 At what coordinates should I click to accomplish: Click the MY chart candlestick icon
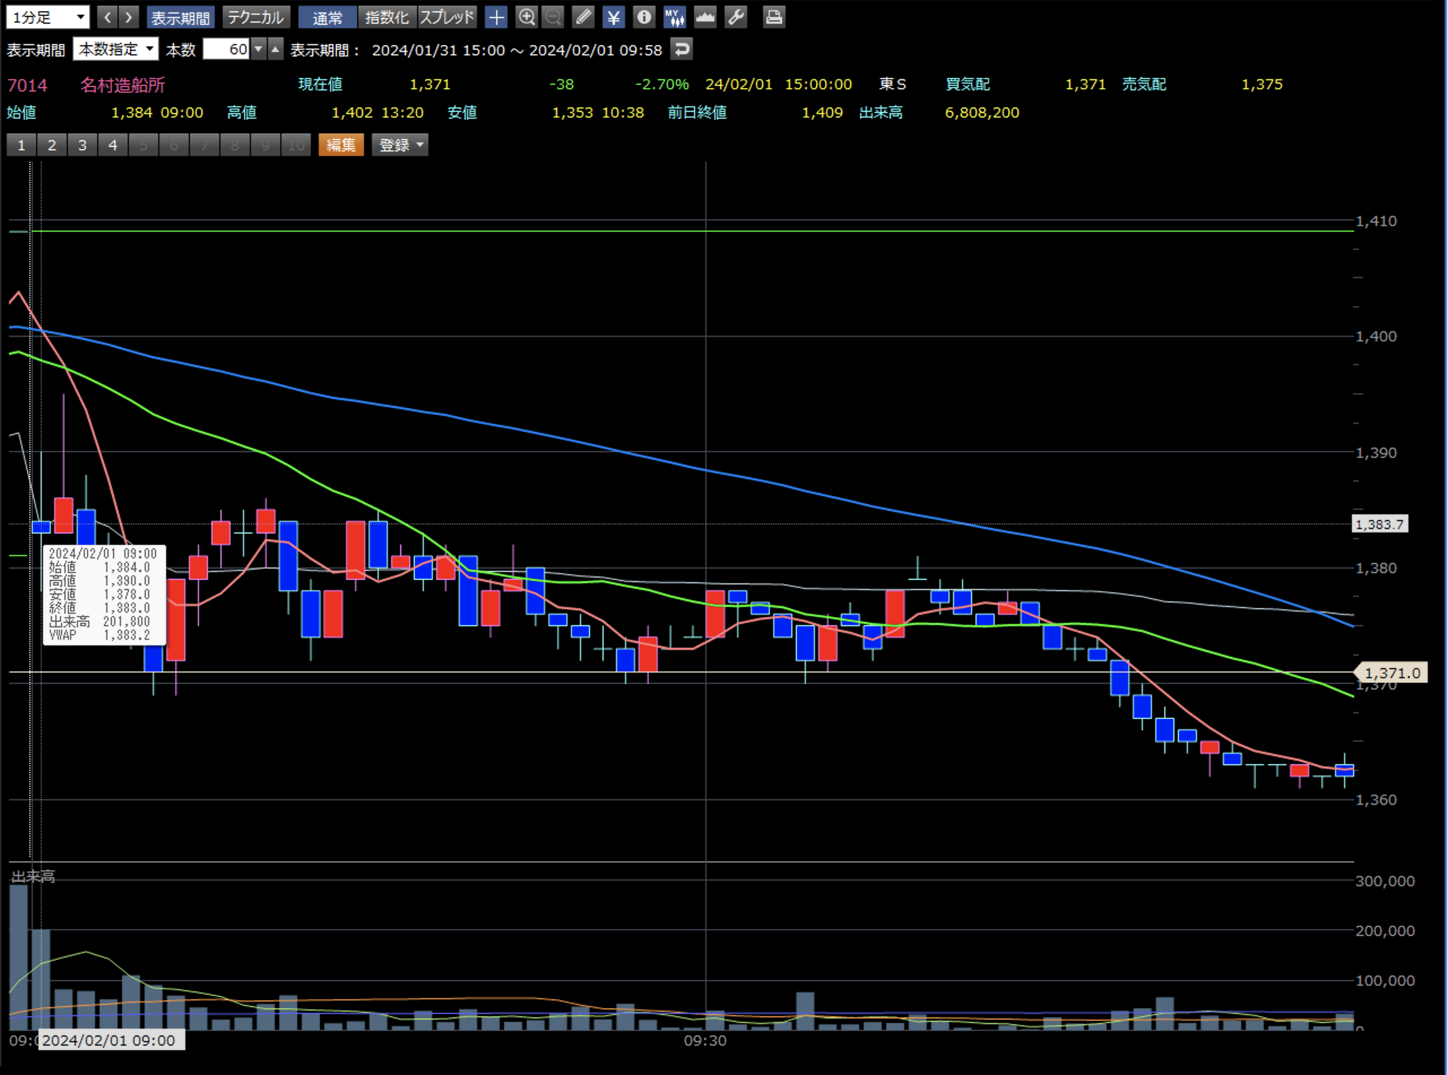(x=674, y=18)
